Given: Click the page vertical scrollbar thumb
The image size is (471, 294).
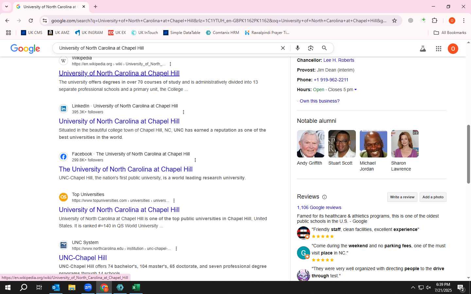Looking at the screenshot, I should (468, 154).
